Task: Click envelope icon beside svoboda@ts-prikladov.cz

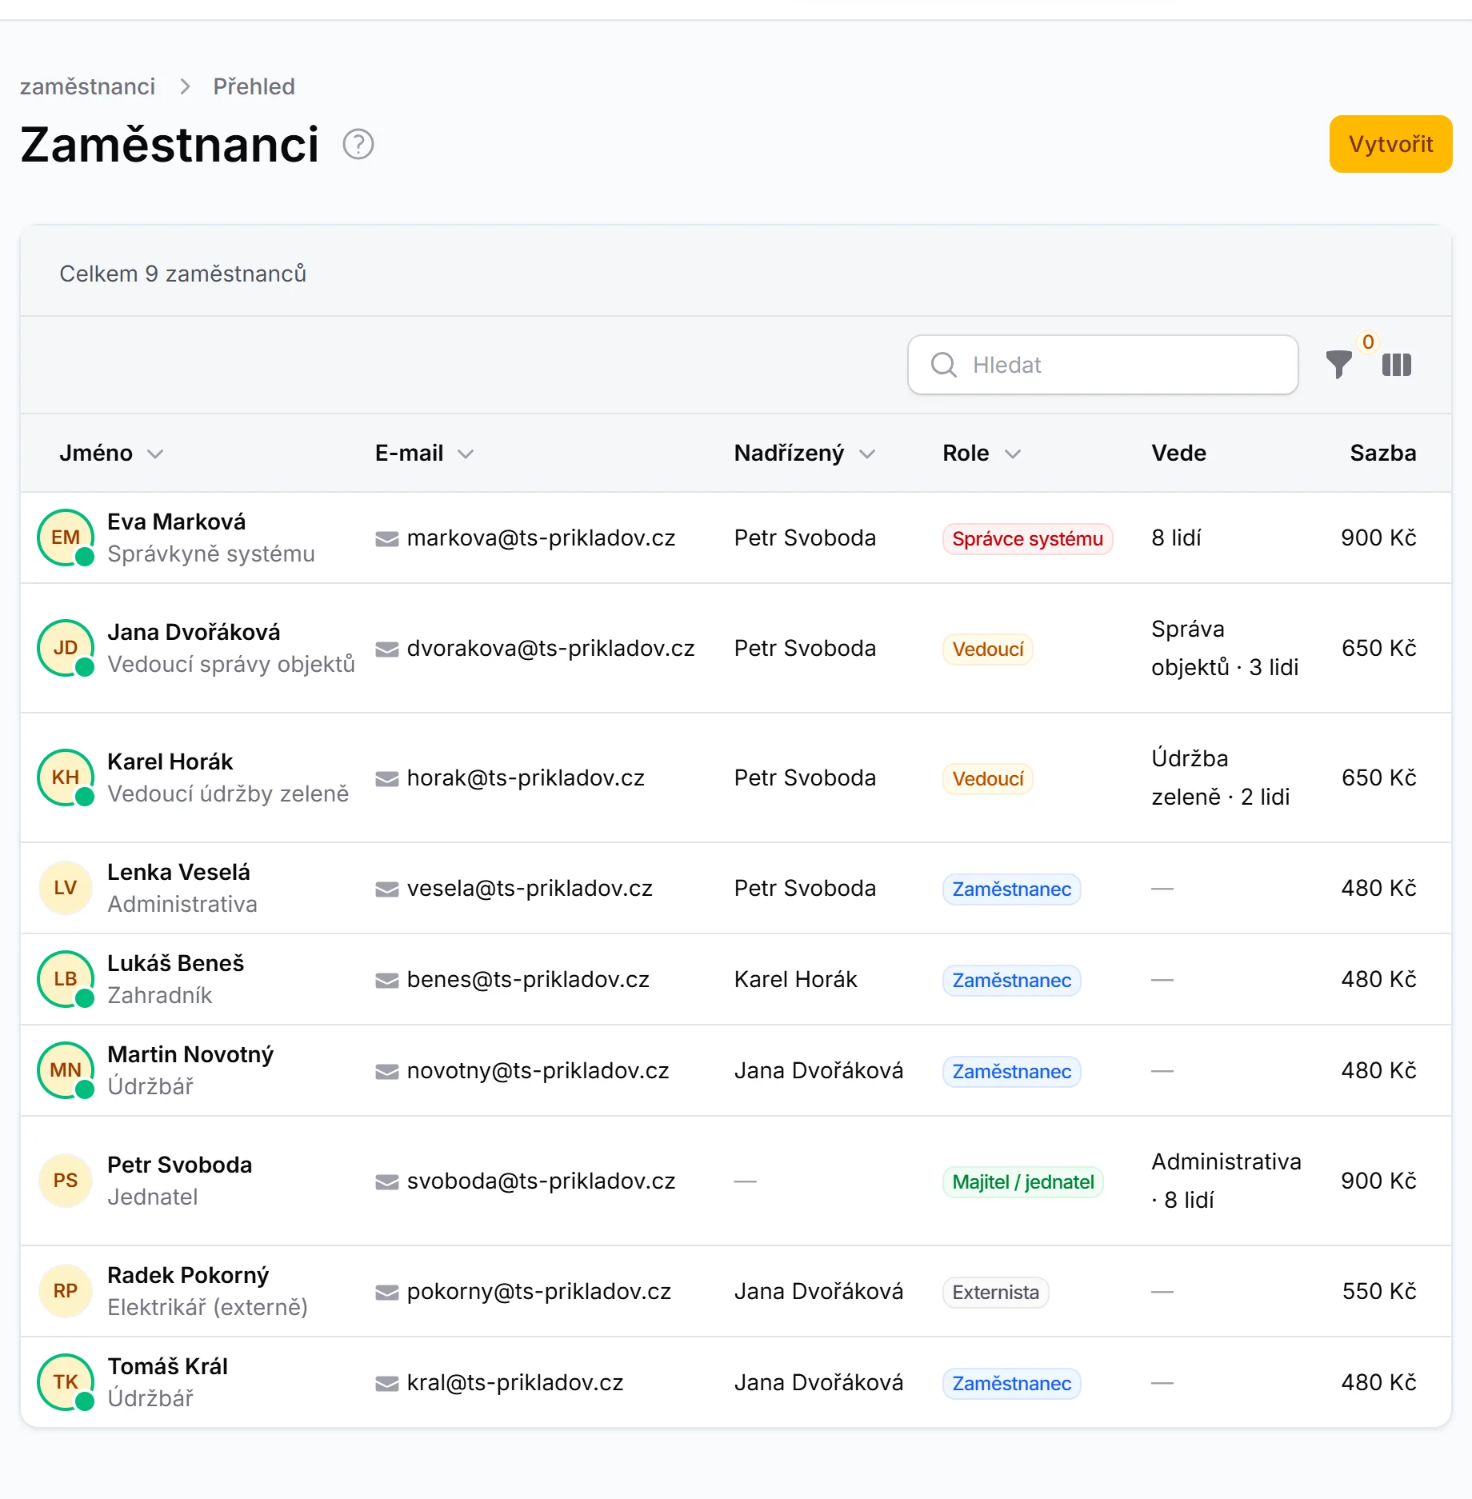Action: click(387, 1182)
